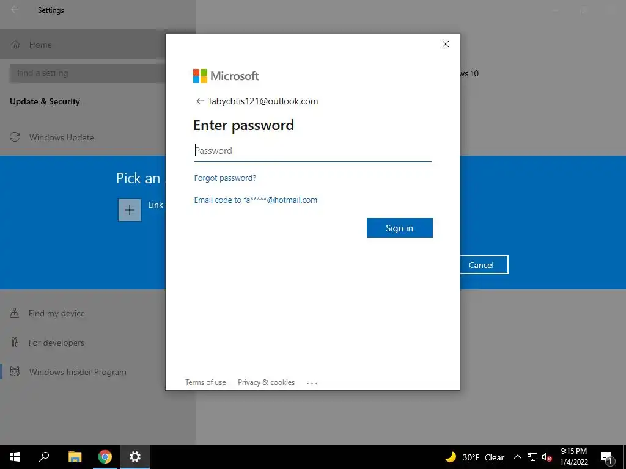Click the Windows Update refresh icon
The width and height of the screenshot is (626, 469).
(15, 137)
